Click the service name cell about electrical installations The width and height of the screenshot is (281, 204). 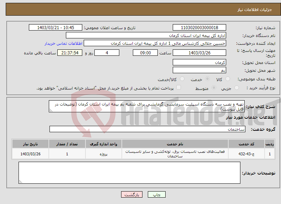(x=175, y=154)
